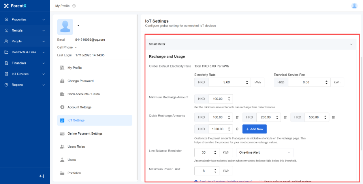Click the Add New button
This screenshot has width=363, height=184.
255,129
